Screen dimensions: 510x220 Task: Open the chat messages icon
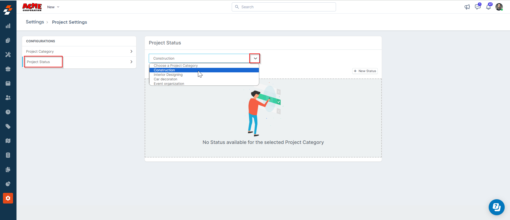click(478, 7)
